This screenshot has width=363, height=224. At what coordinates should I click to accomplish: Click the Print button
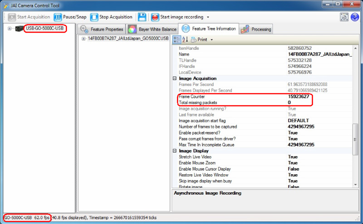click(199, 40)
